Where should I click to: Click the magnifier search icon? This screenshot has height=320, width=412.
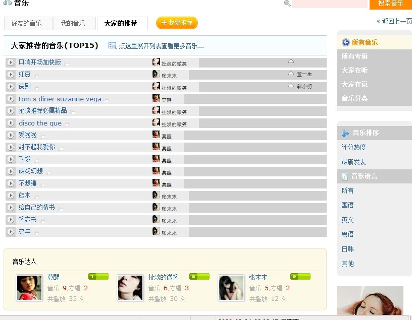coord(287,3)
